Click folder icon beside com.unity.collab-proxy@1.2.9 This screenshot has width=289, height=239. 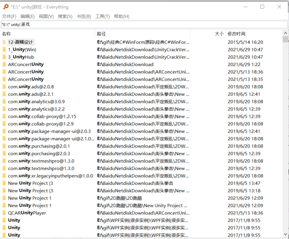pyautogui.click(x=4, y=124)
